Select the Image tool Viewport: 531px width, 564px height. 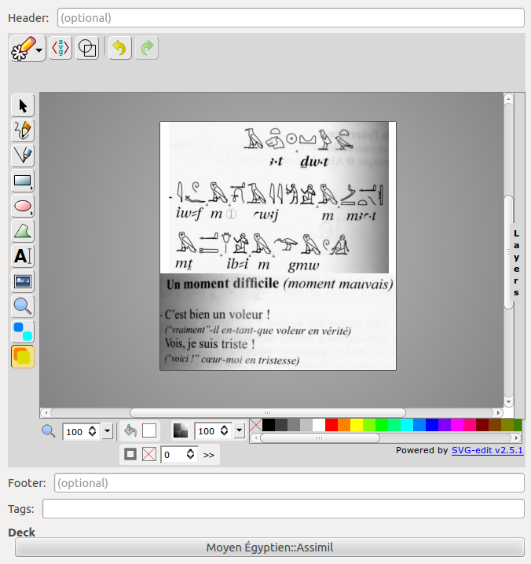pyautogui.click(x=23, y=281)
